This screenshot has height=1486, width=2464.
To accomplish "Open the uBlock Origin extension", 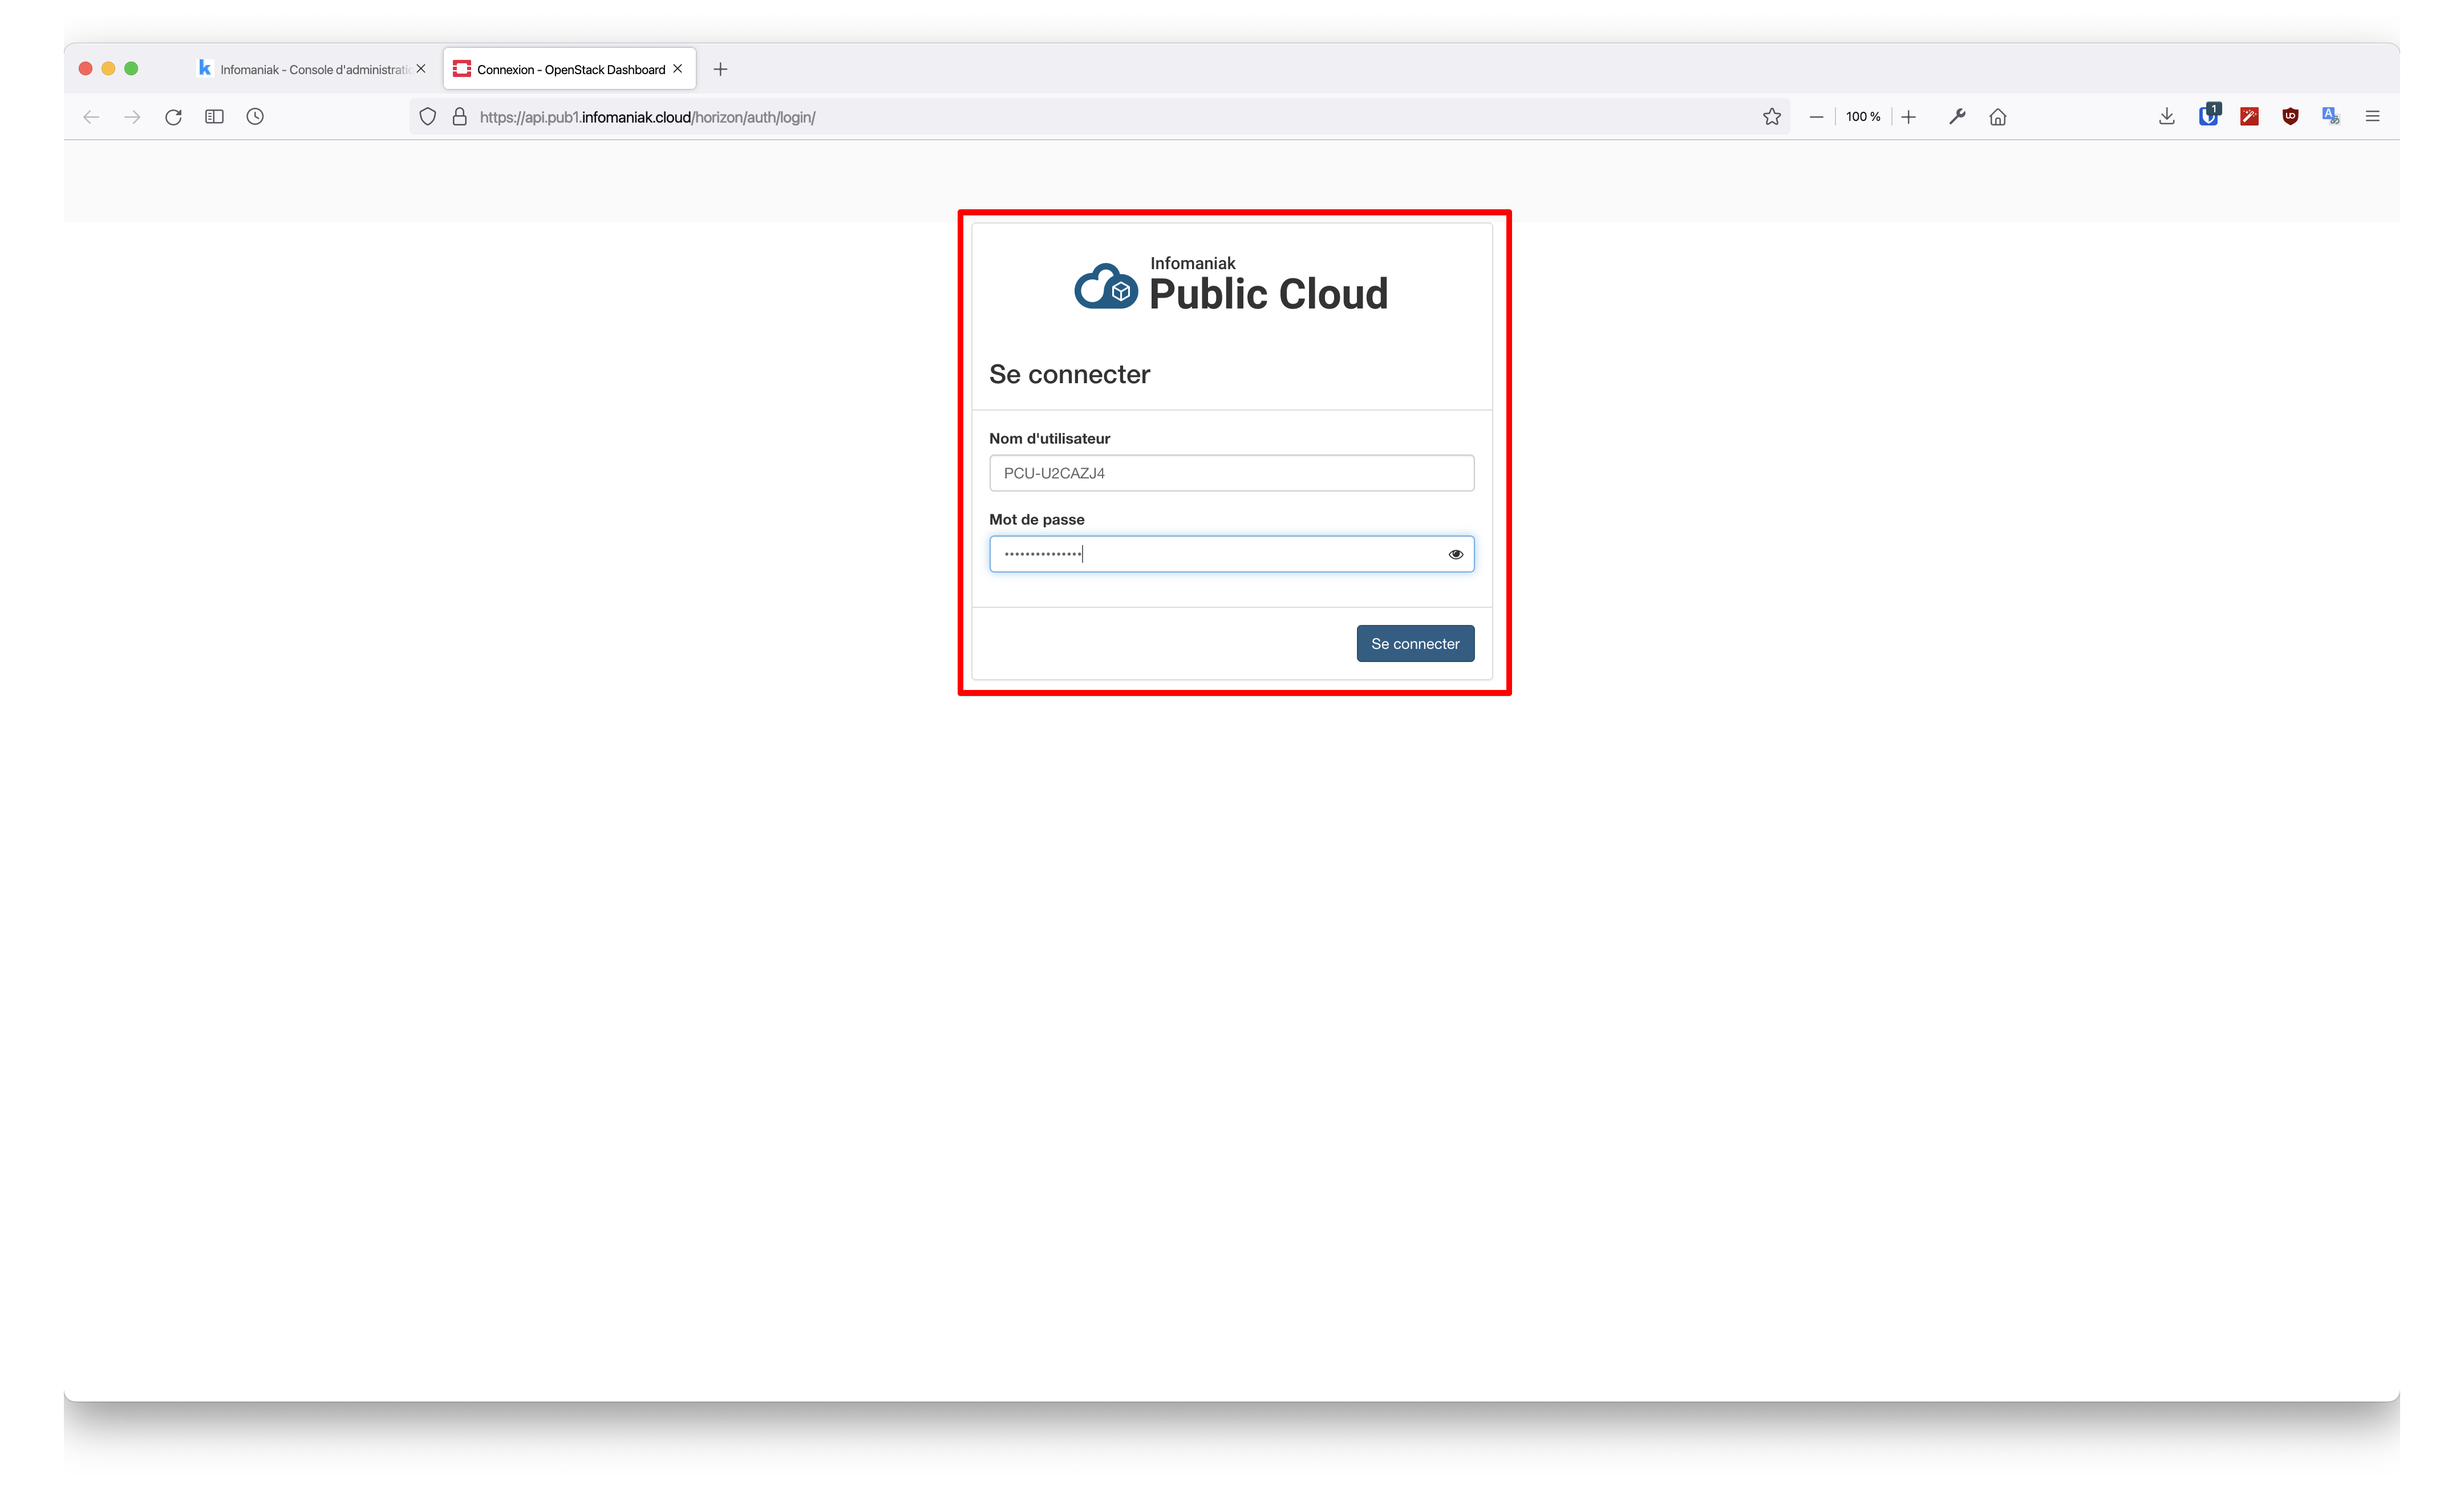I will 2290,116.
